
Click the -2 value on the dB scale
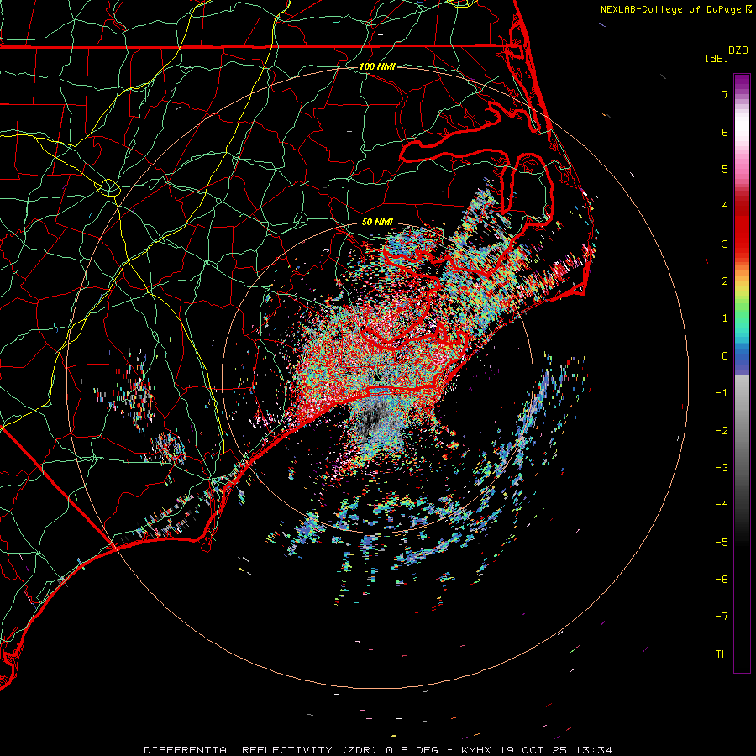pos(722,431)
